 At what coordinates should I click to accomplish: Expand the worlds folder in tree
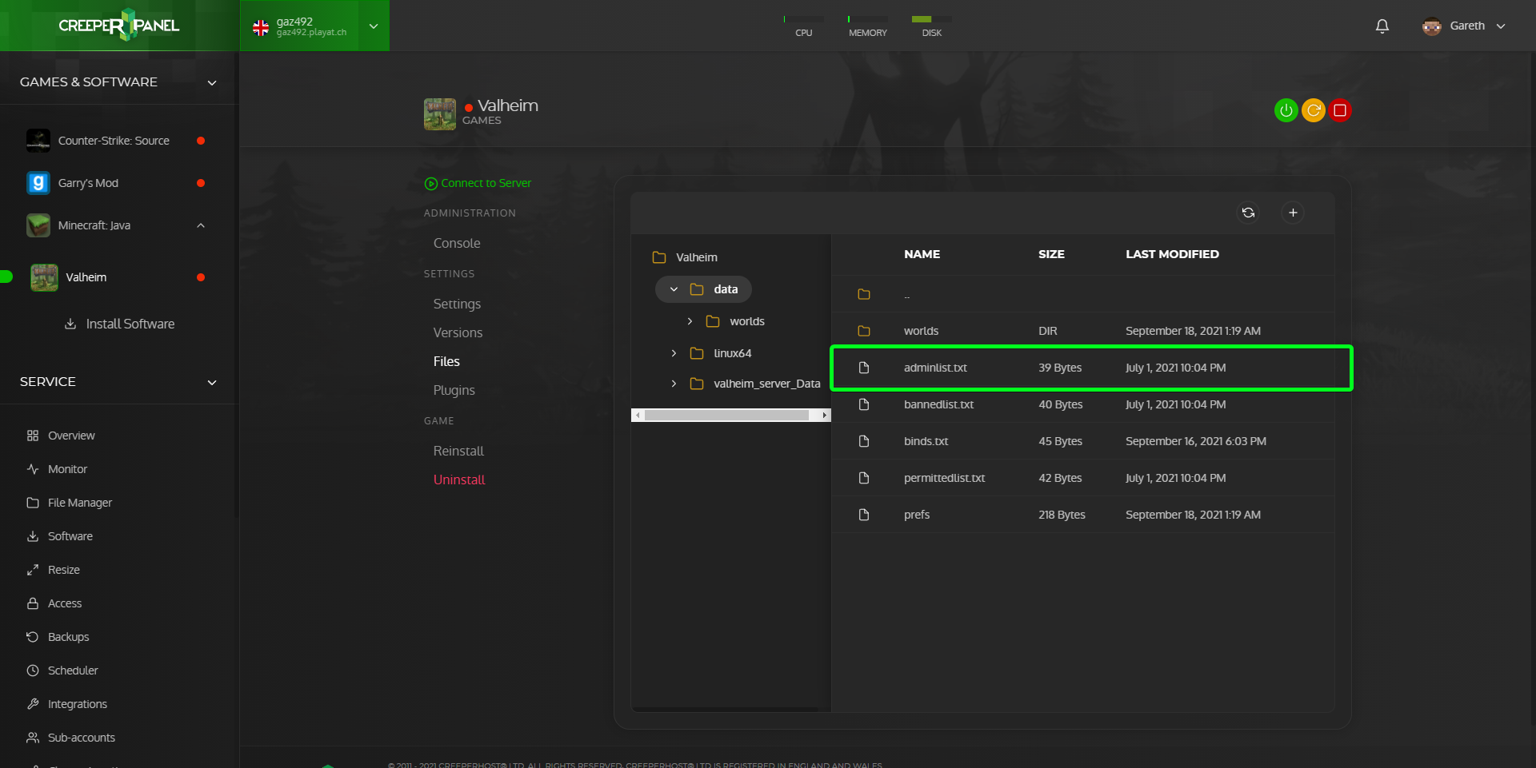point(690,321)
